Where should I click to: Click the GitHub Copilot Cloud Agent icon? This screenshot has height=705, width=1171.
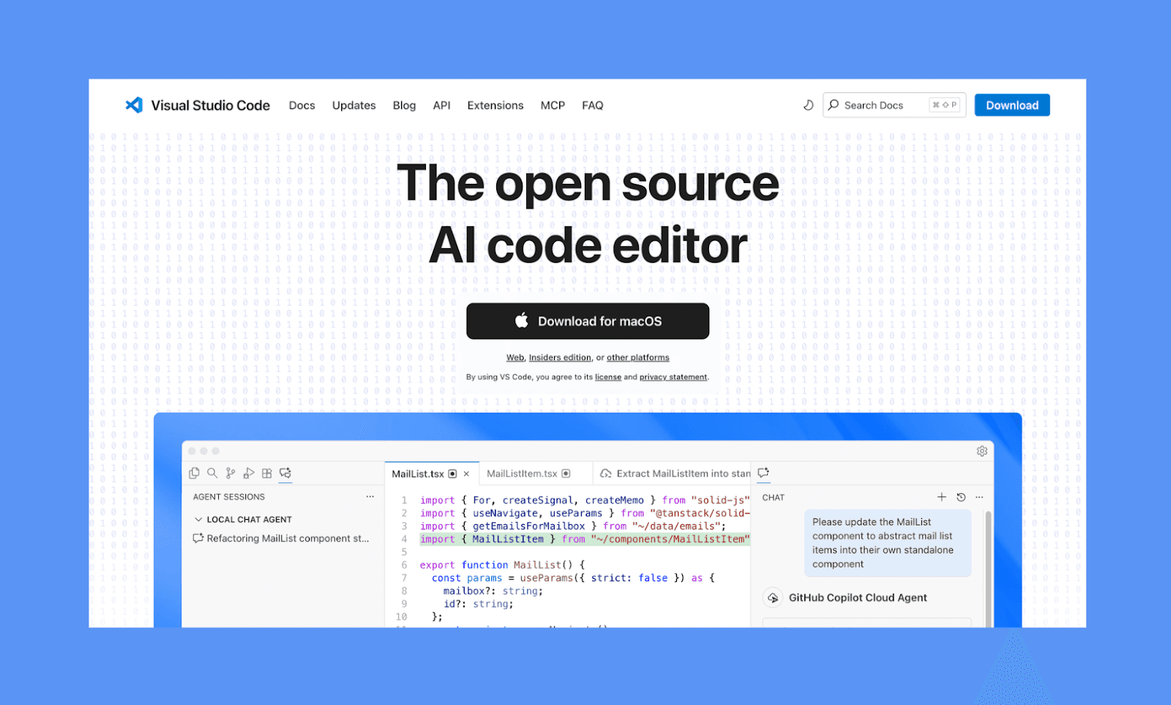coord(773,597)
